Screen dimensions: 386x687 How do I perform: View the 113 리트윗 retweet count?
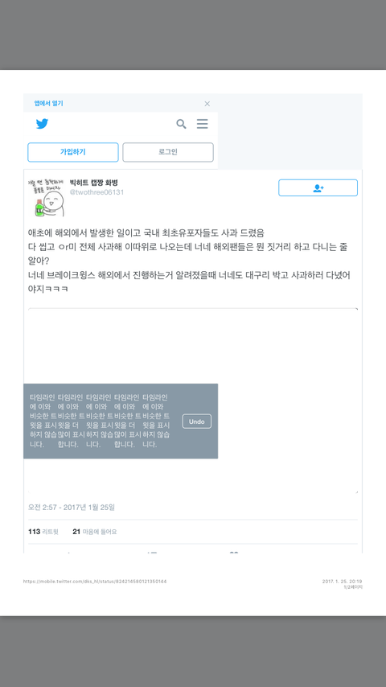coord(43,532)
